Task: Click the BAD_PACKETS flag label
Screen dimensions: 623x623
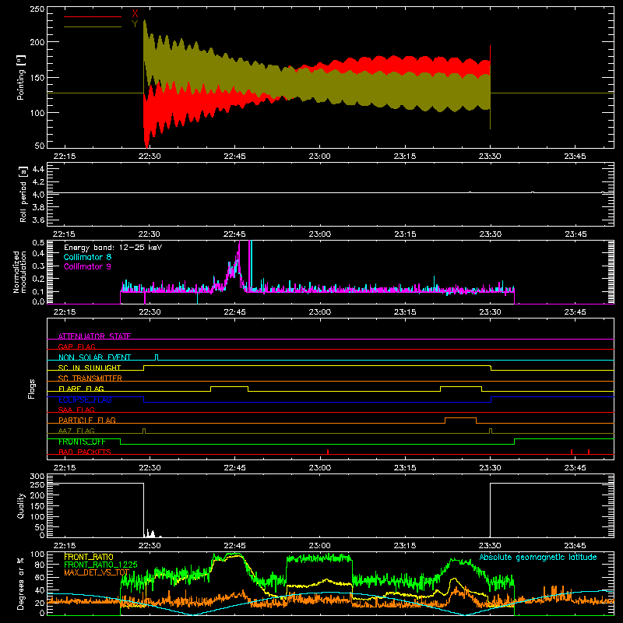Action: point(85,452)
